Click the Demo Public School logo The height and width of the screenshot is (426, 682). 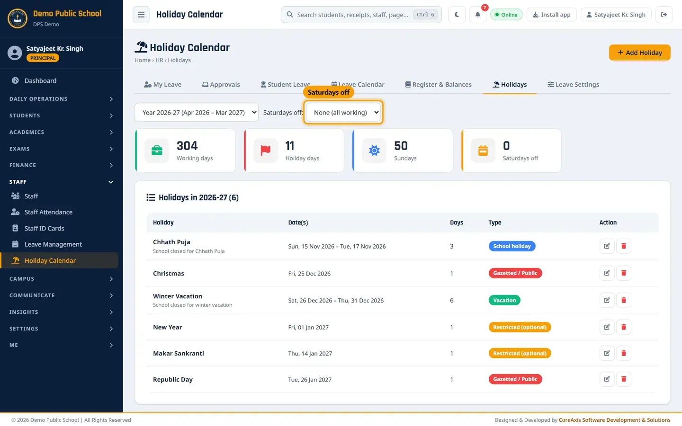pos(18,18)
